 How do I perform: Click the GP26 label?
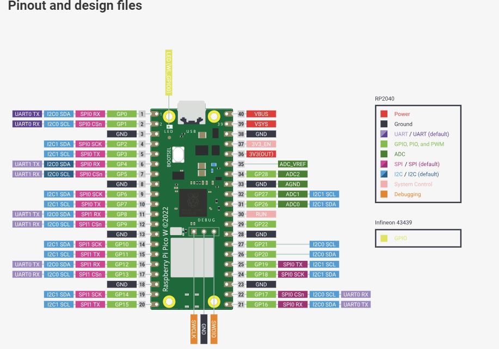coord(261,204)
